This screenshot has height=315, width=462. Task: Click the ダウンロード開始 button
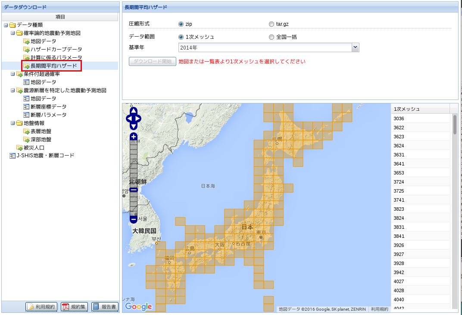[152, 61]
